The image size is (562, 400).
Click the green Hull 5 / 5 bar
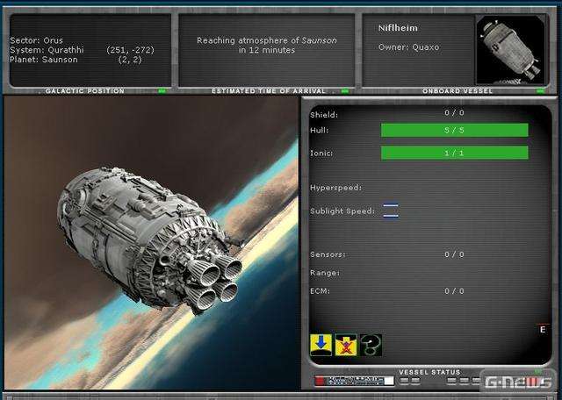pos(455,130)
